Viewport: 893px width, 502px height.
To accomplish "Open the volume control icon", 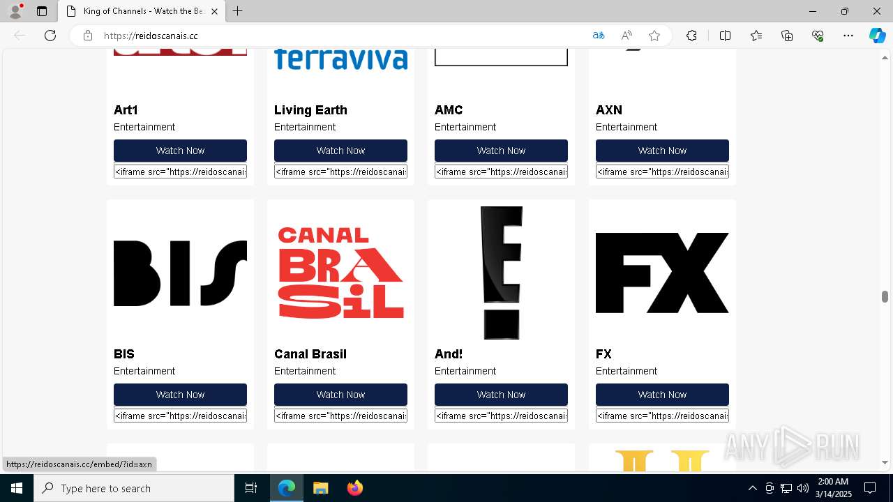I will pyautogui.click(x=803, y=488).
